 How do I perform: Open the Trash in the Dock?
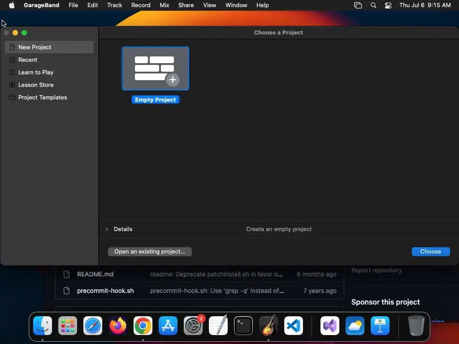tap(416, 326)
